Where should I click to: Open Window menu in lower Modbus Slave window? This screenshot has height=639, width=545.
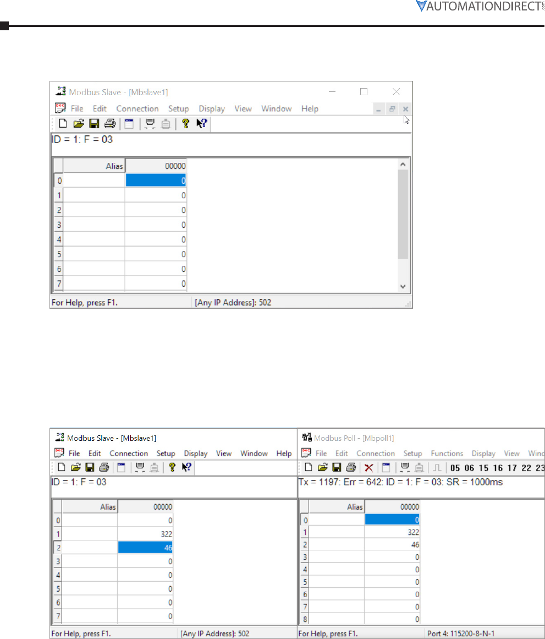coord(254,454)
